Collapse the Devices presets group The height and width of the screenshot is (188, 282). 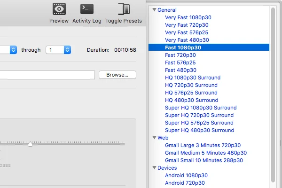point(154,168)
